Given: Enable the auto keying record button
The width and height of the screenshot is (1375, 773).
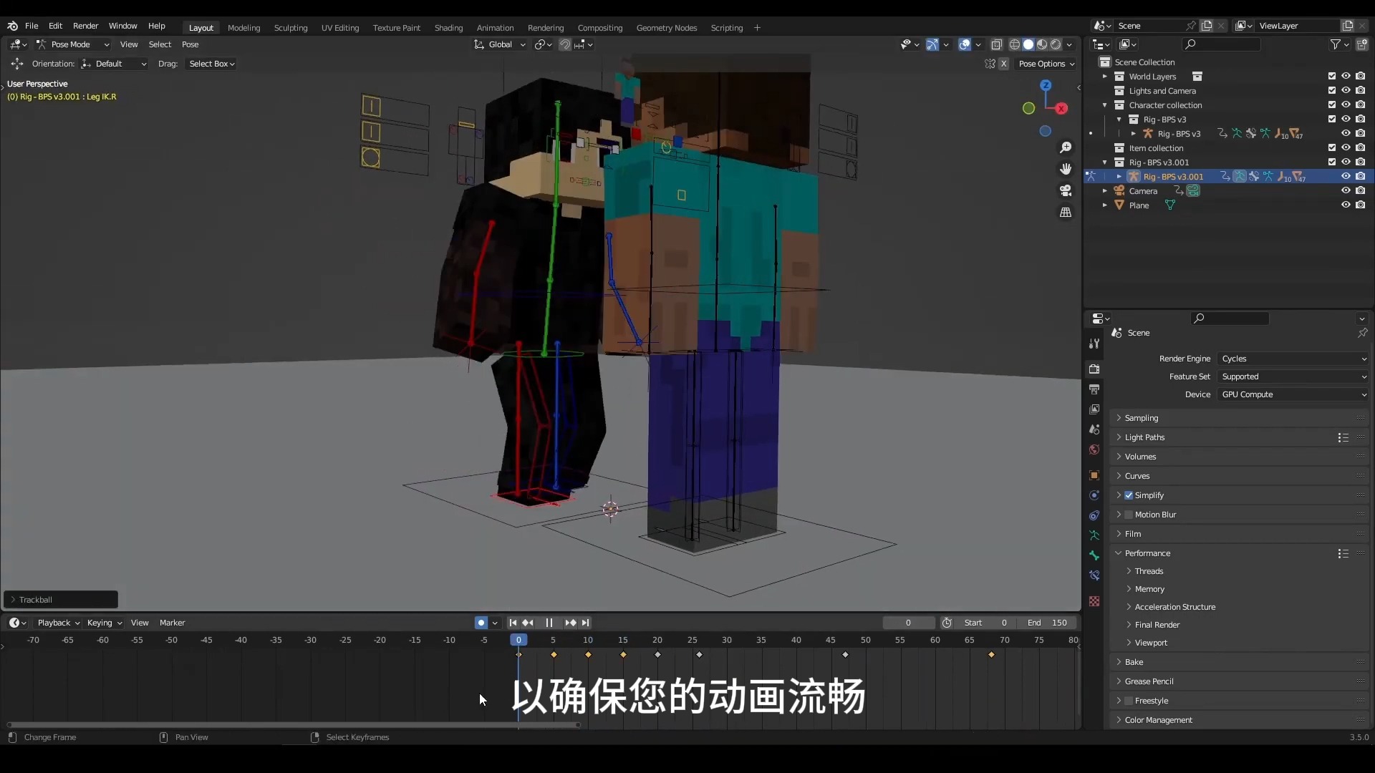Looking at the screenshot, I should [x=481, y=623].
